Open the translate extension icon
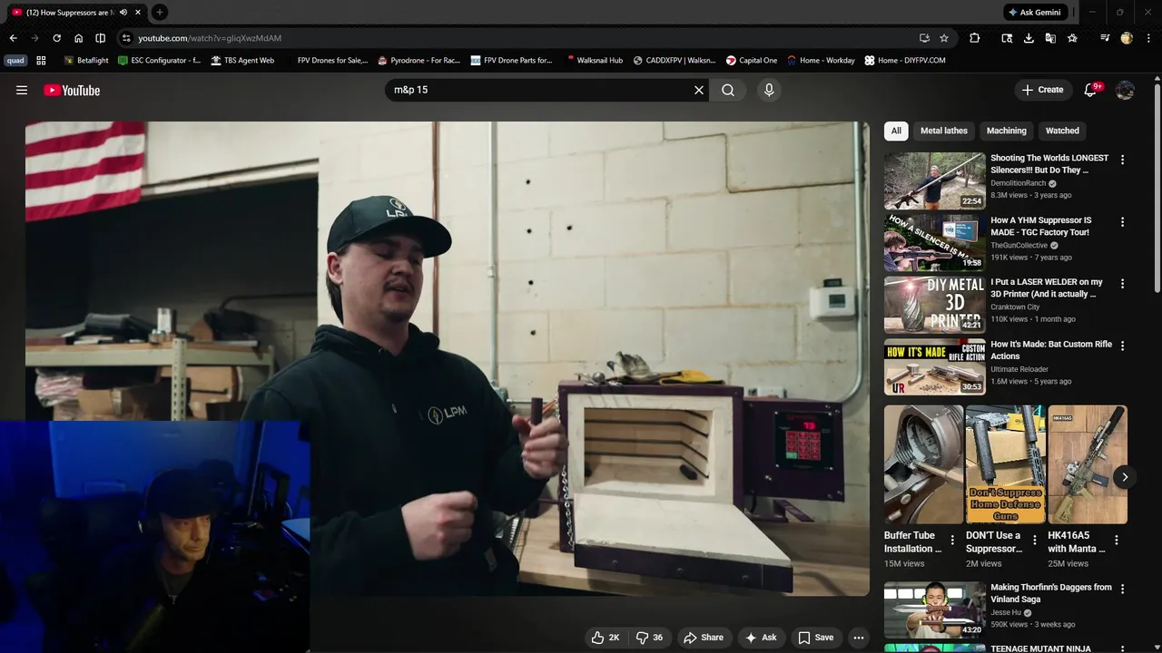This screenshot has height=653, width=1162. tap(1050, 38)
